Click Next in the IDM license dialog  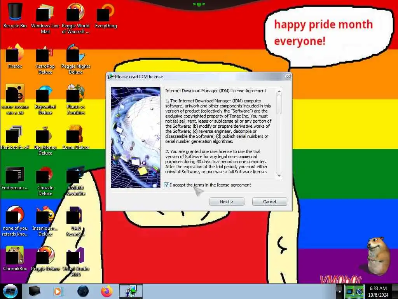point(227,202)
